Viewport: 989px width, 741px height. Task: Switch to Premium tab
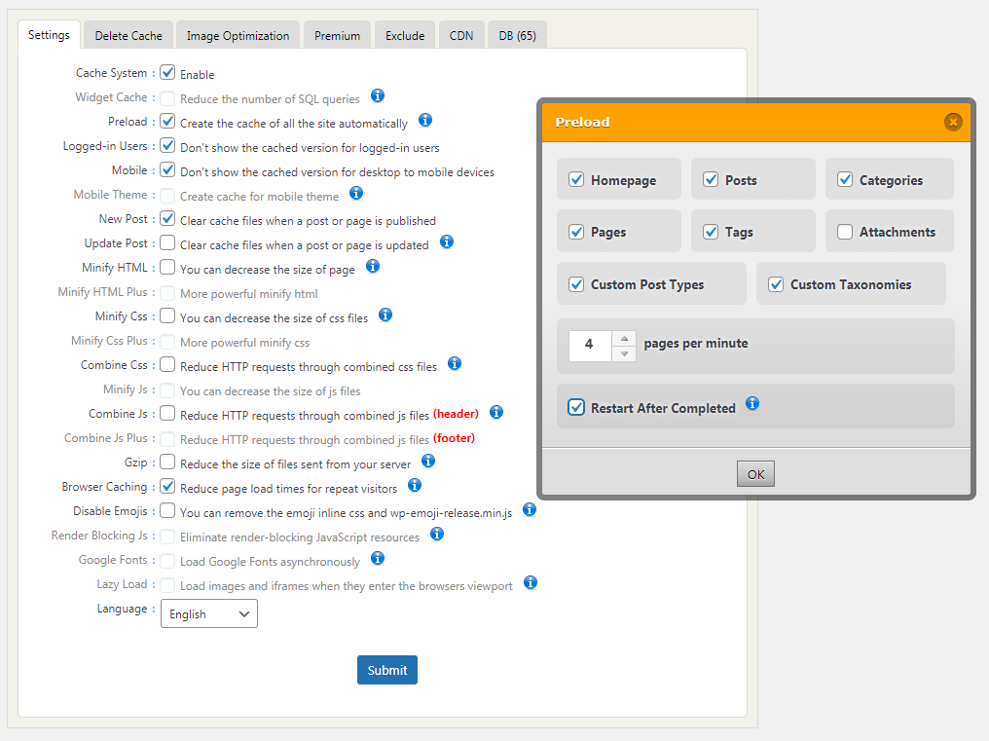click(338, 35)
